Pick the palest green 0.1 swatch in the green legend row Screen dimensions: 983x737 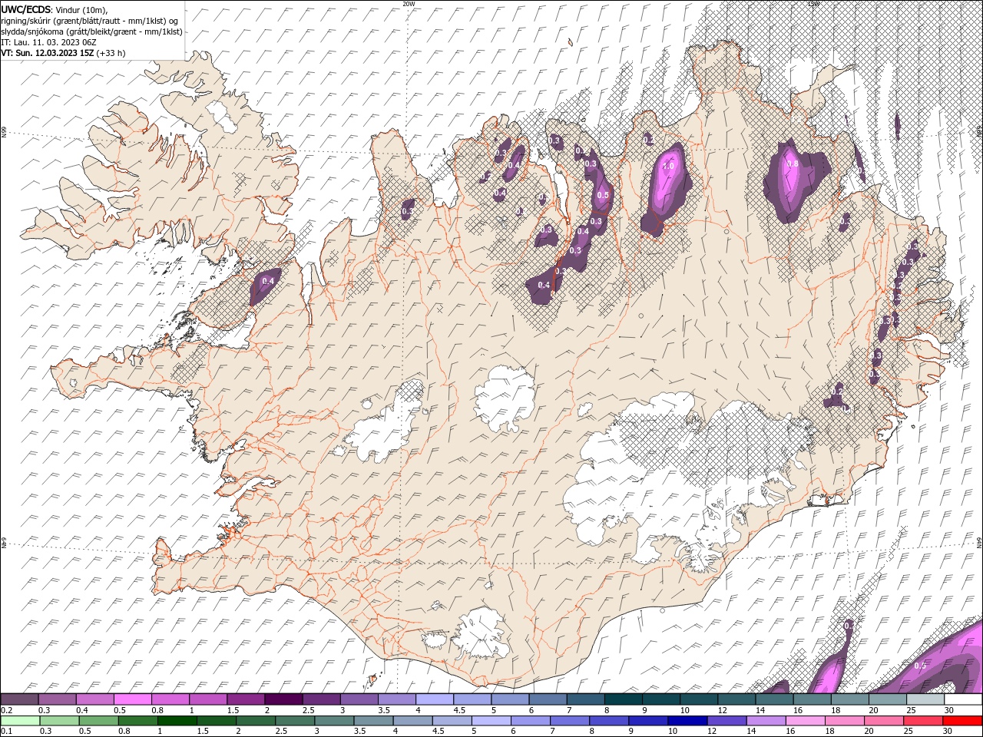click(x=20, y=721)
